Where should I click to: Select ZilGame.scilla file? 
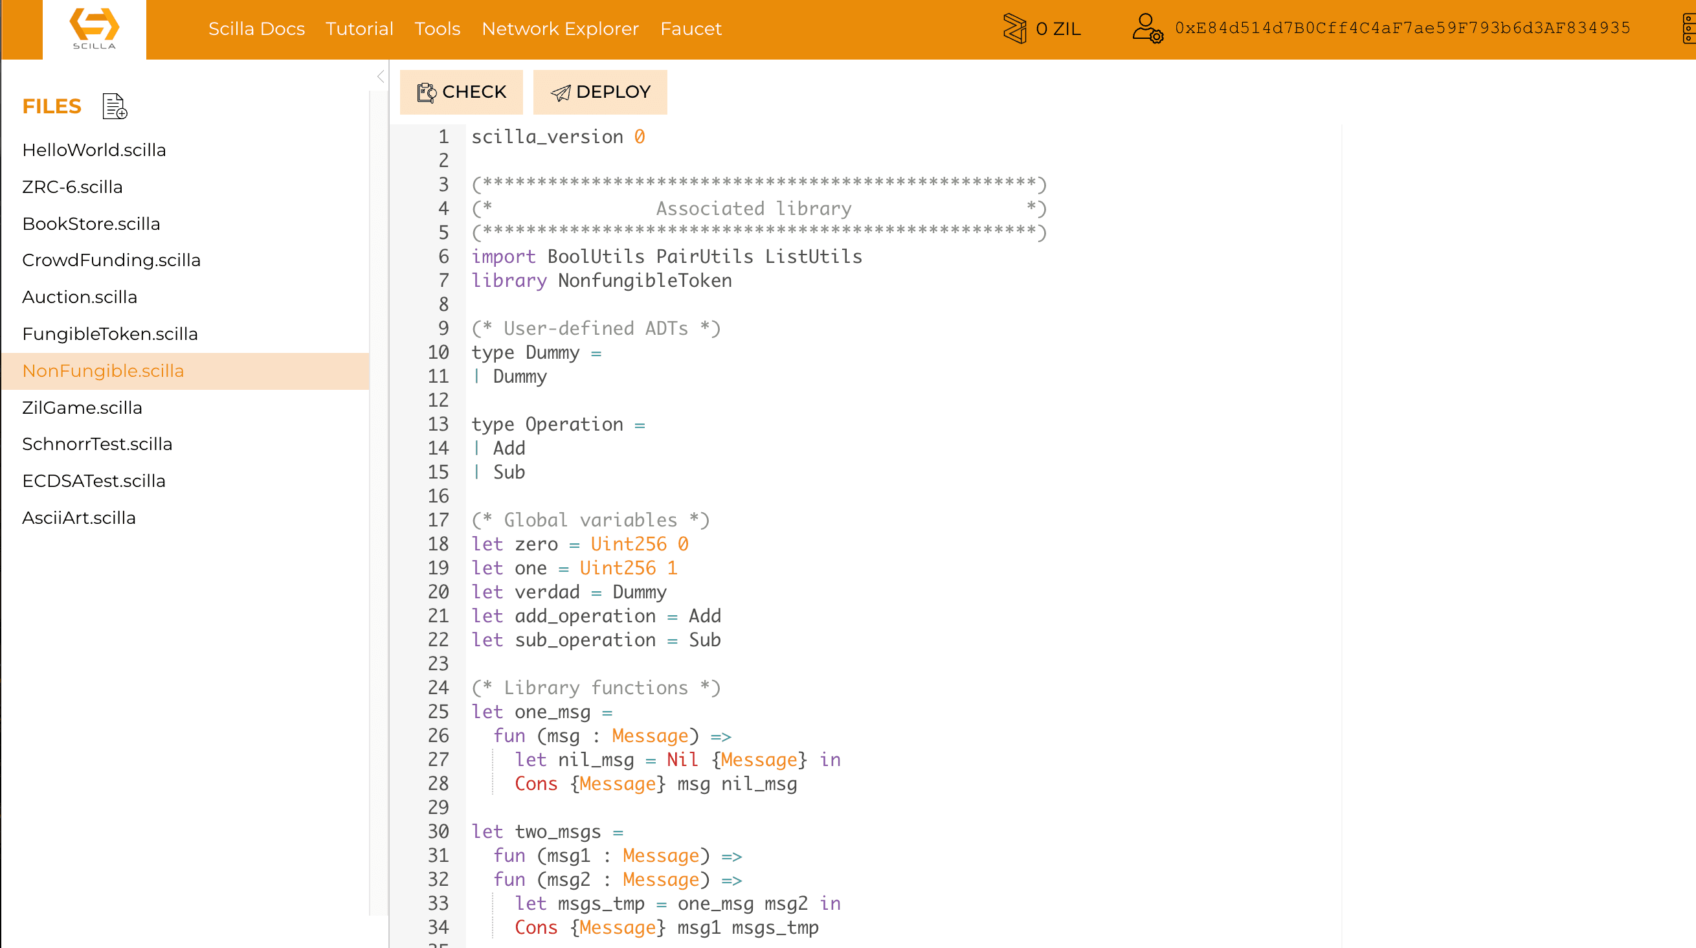click(82, 407)
